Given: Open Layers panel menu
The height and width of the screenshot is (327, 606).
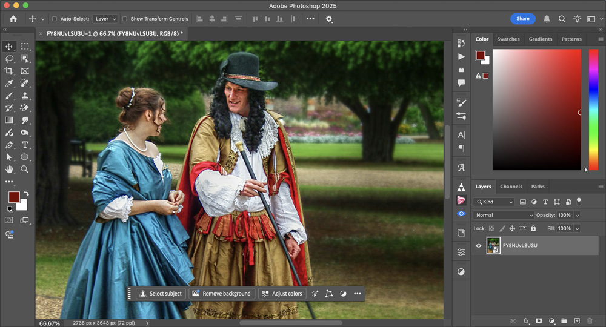Looking at the screenshot, I should pos(601,187).
